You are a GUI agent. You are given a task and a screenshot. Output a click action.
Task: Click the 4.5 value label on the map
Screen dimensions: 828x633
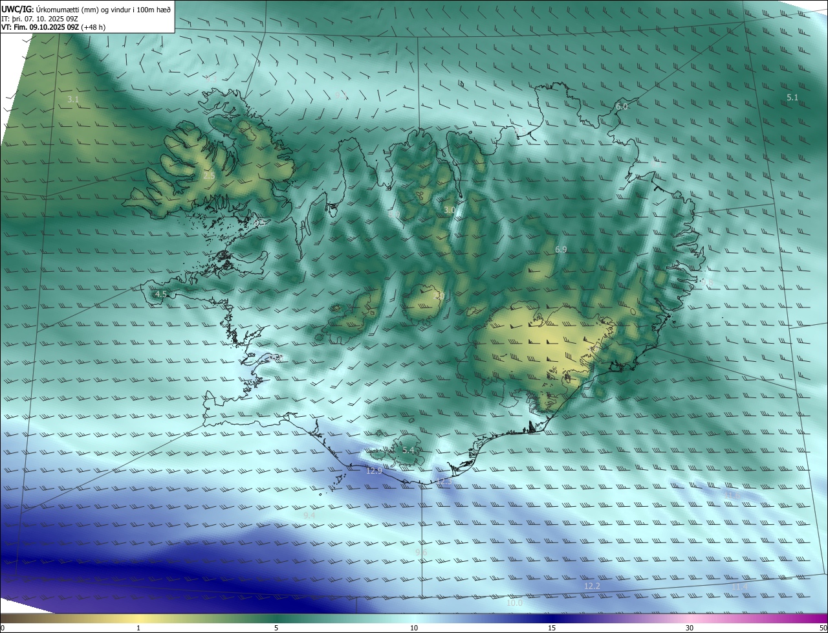(x=161, y=294)
